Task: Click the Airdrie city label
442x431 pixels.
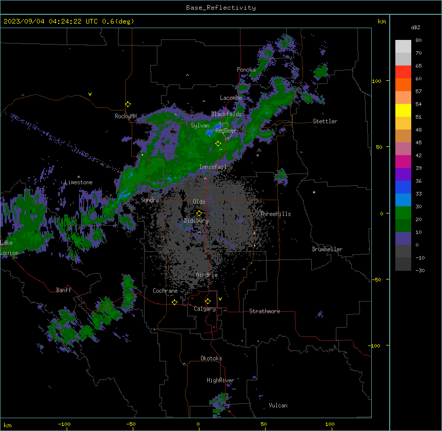Action: click(x=207, y=275)
